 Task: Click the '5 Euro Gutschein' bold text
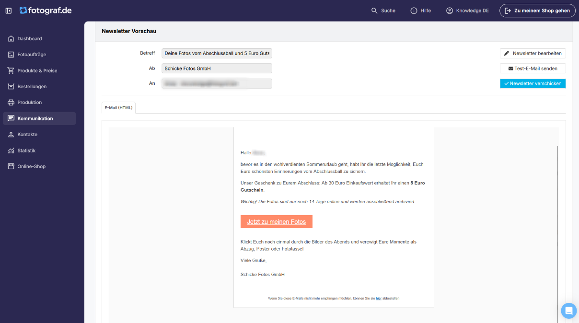[333, 186]
